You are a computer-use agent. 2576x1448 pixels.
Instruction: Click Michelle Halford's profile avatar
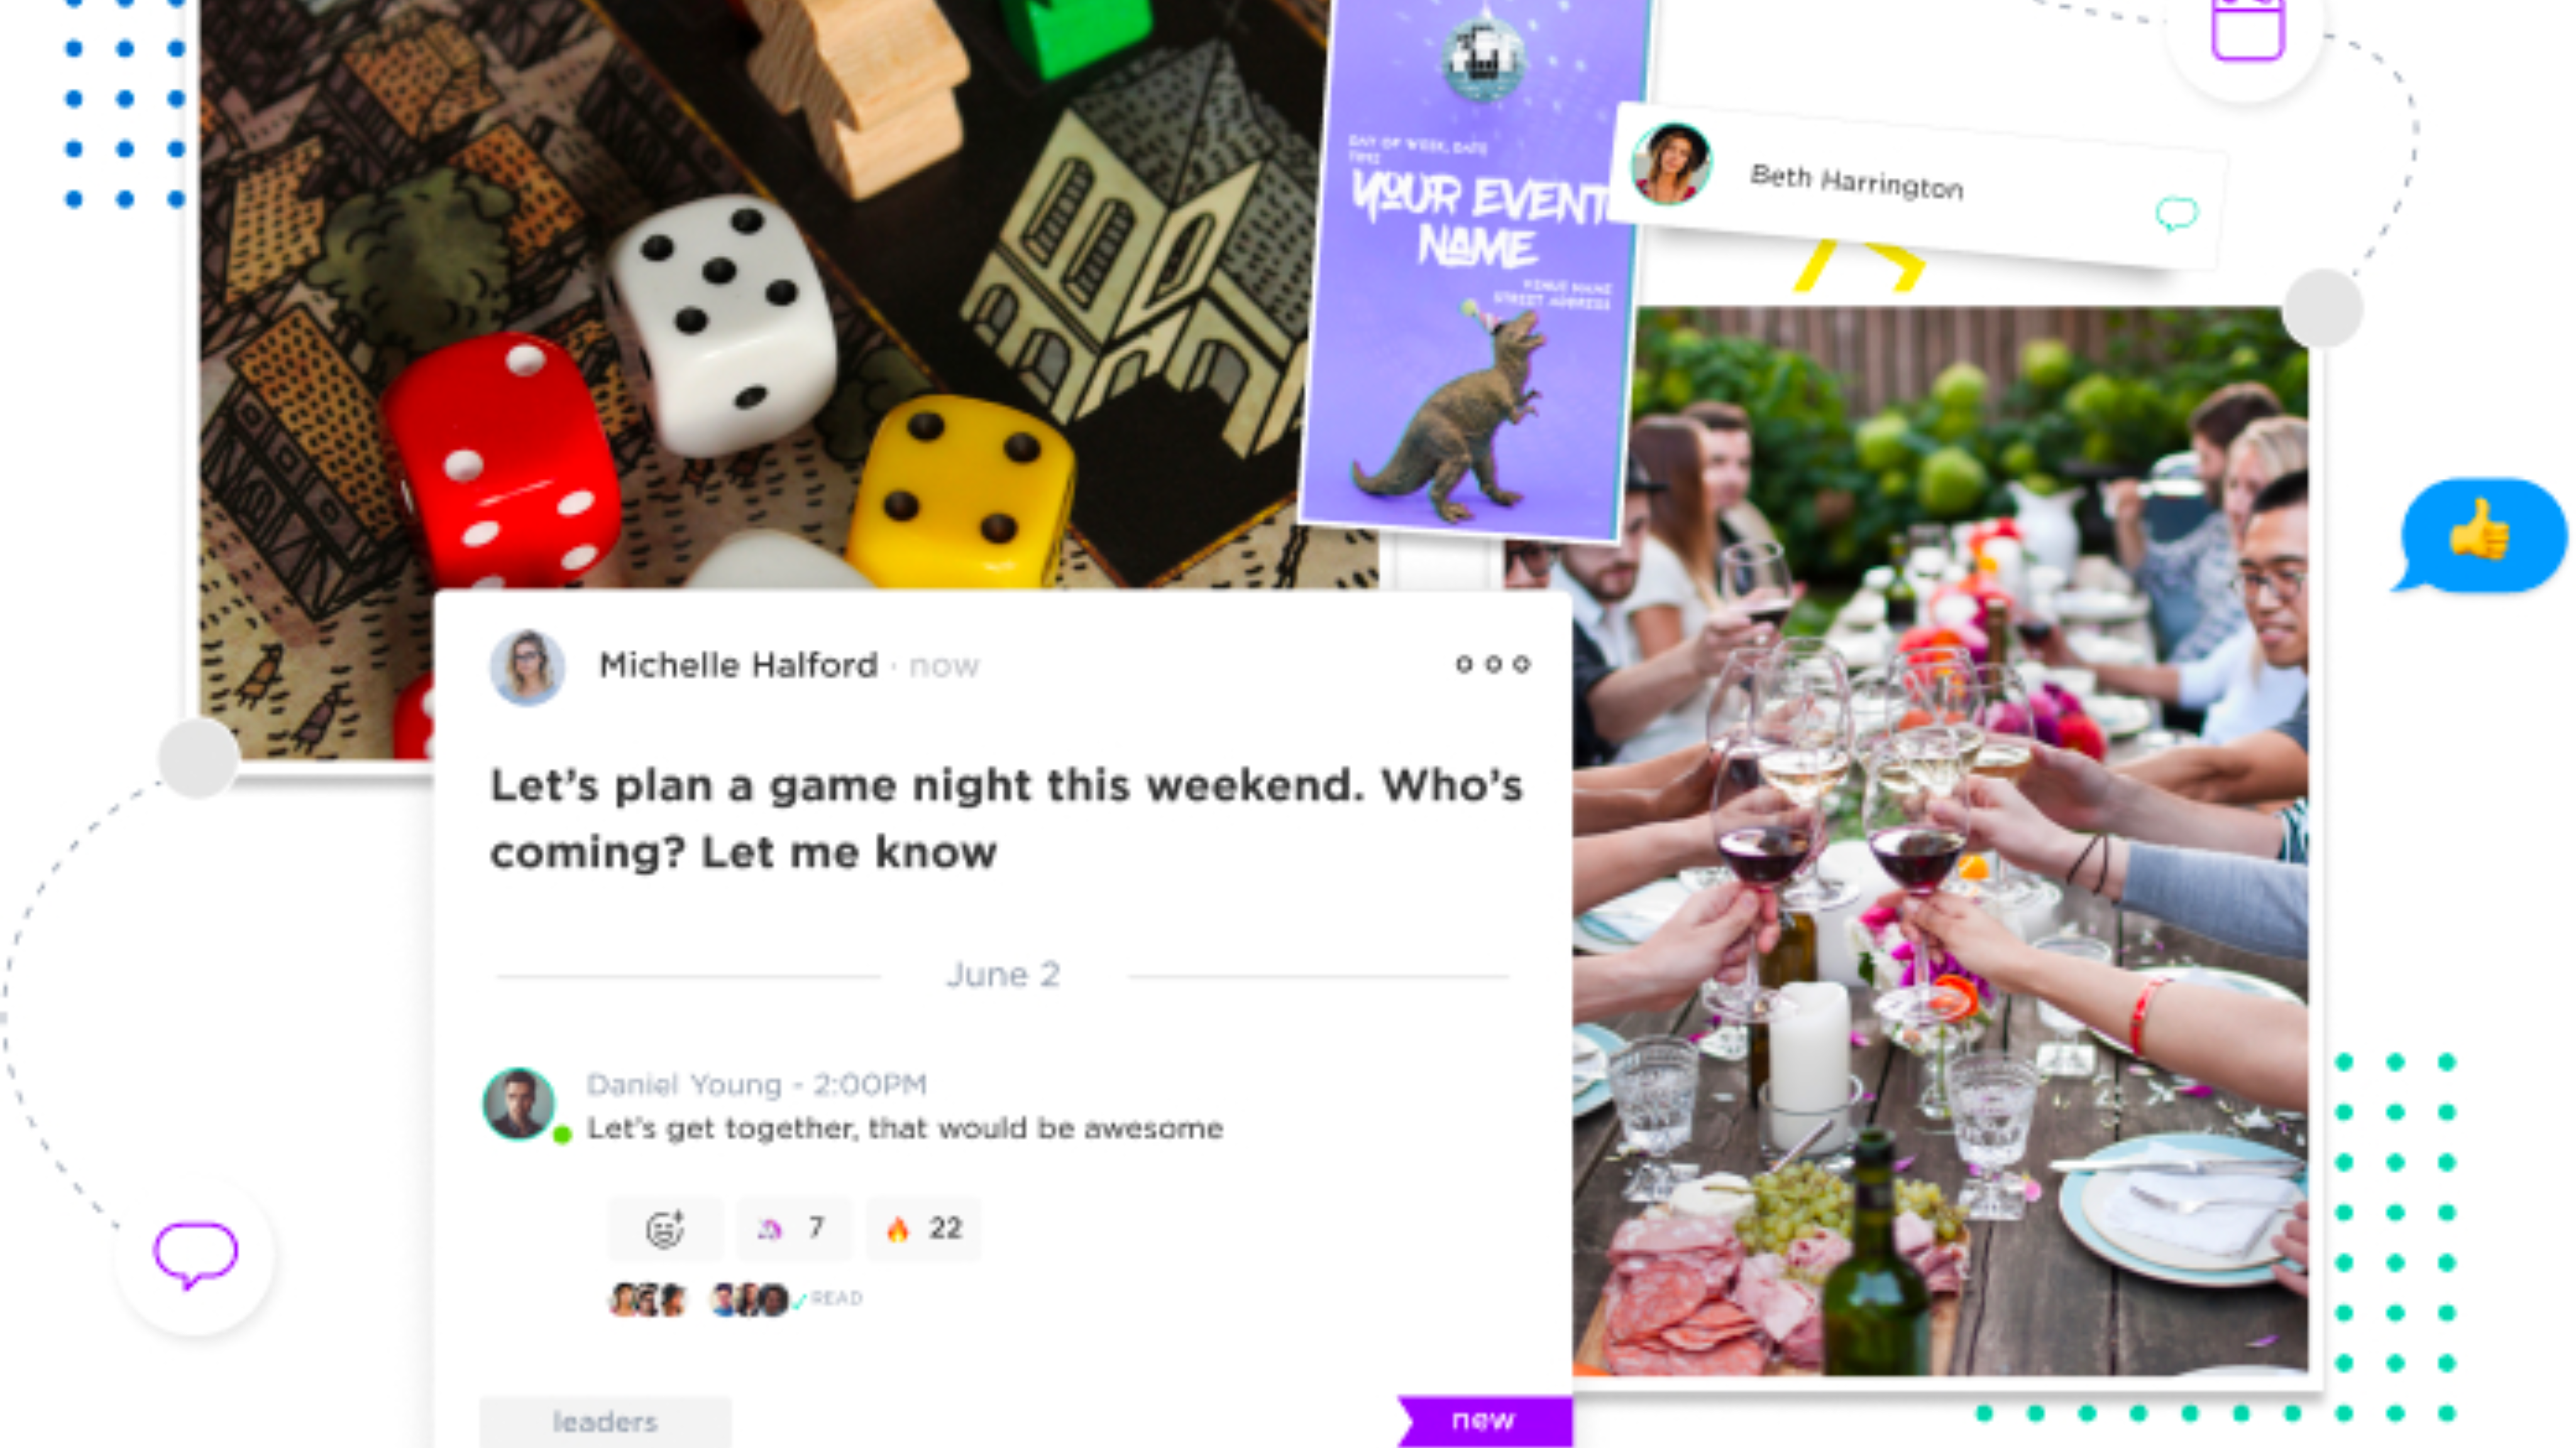coord(527,666)
